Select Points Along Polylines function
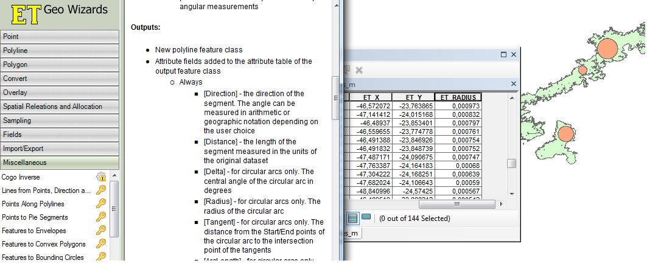The image size is (647, 266). [33, 204]
